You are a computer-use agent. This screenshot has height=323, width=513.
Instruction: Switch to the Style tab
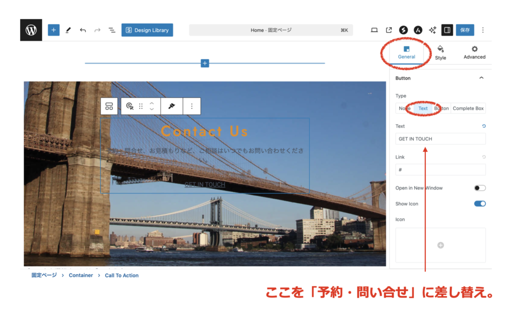[440, 52]
